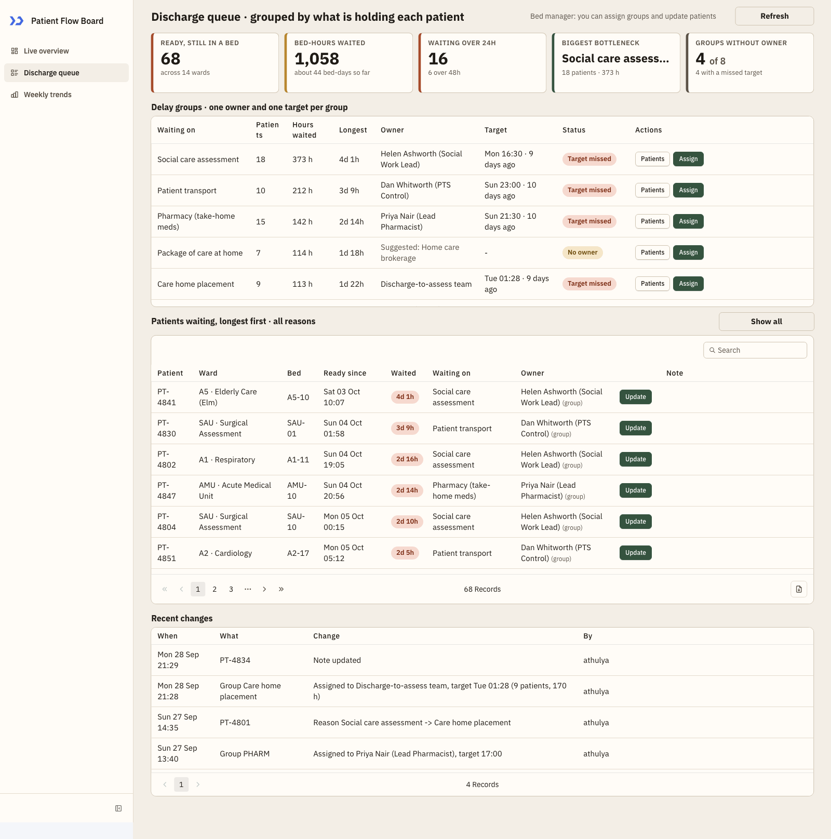View Patients for Patient transport group
The image size is (831, 839).
point(652,190)
